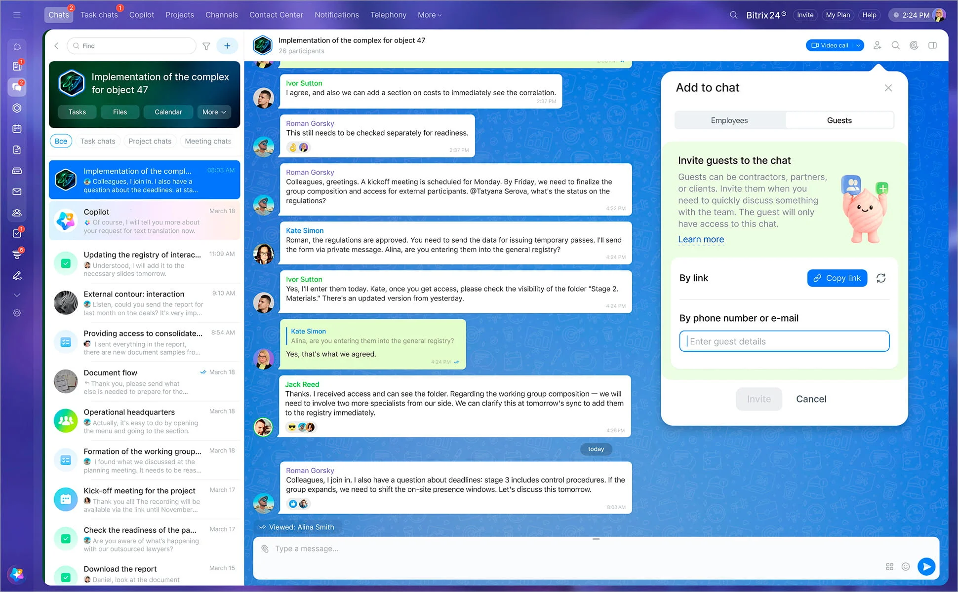The height and width of the screenshot is (592, 958).
Task: Click the Help button in top bar
Action: tap(869, 15)
